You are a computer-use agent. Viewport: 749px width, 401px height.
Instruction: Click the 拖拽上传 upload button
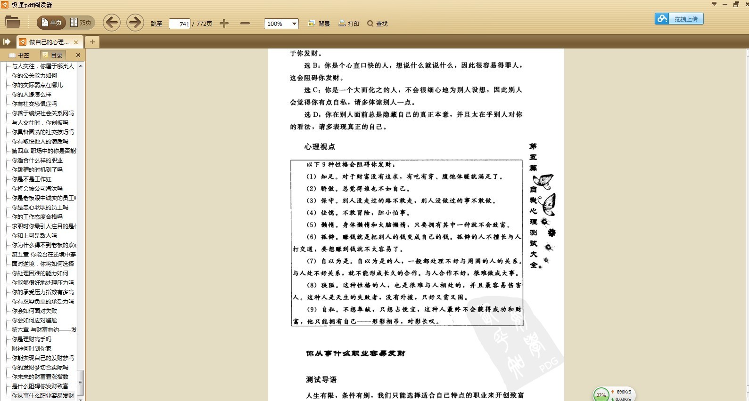[679, 19]
